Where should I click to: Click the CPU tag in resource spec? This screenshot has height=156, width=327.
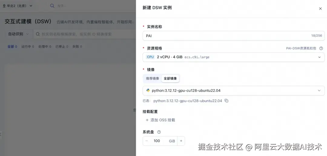coord(150,57)
